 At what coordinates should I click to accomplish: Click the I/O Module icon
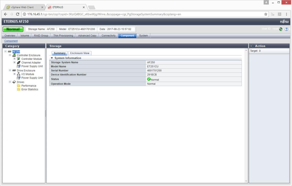click(x=19, y=74)
